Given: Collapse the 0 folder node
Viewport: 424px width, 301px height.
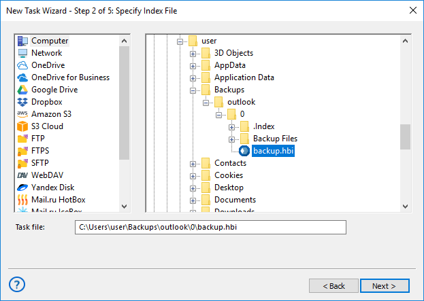Looking at the screenshot, I should pos(218,115).
